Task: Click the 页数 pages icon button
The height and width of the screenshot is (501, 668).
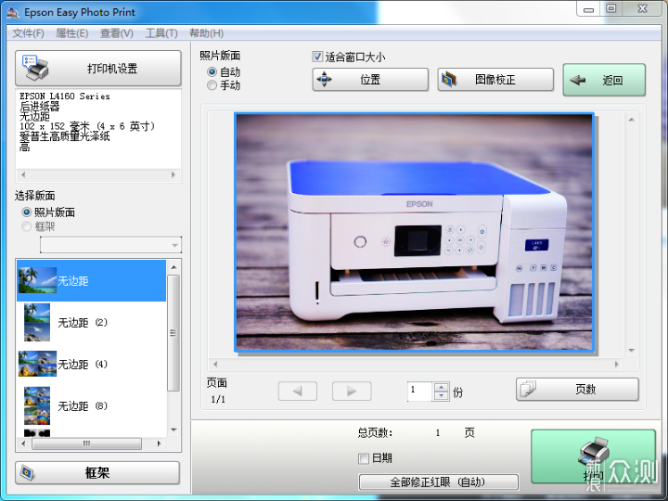Action: click(576, 390)
